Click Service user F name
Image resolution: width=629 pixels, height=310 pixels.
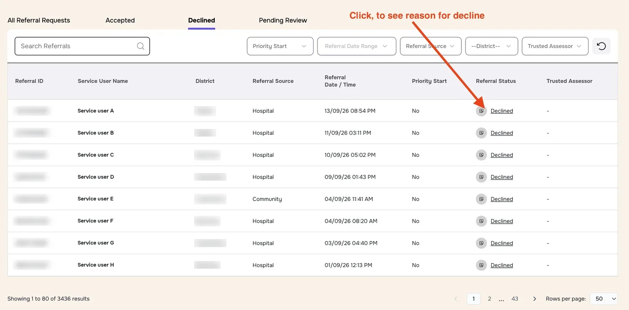click(x=96, y=221)
